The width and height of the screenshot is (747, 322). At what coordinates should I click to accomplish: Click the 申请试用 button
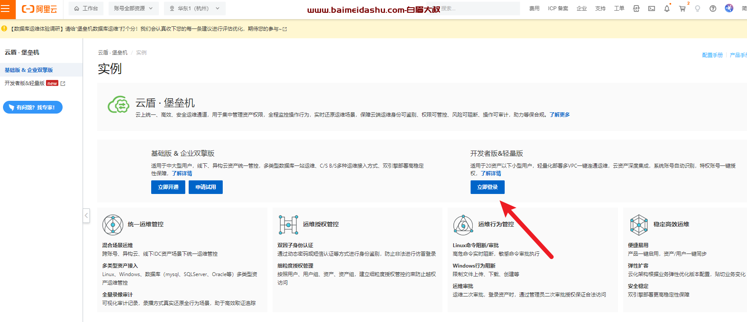tap(206, 187)
